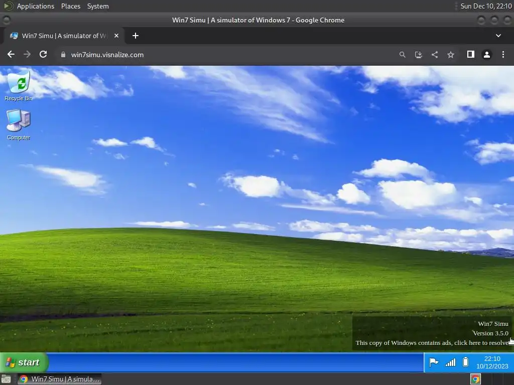Image resolution: width=514 pixels, height=385 pixels.
Task: Close the Win7 Simu tab
Action: coord(116,36)
